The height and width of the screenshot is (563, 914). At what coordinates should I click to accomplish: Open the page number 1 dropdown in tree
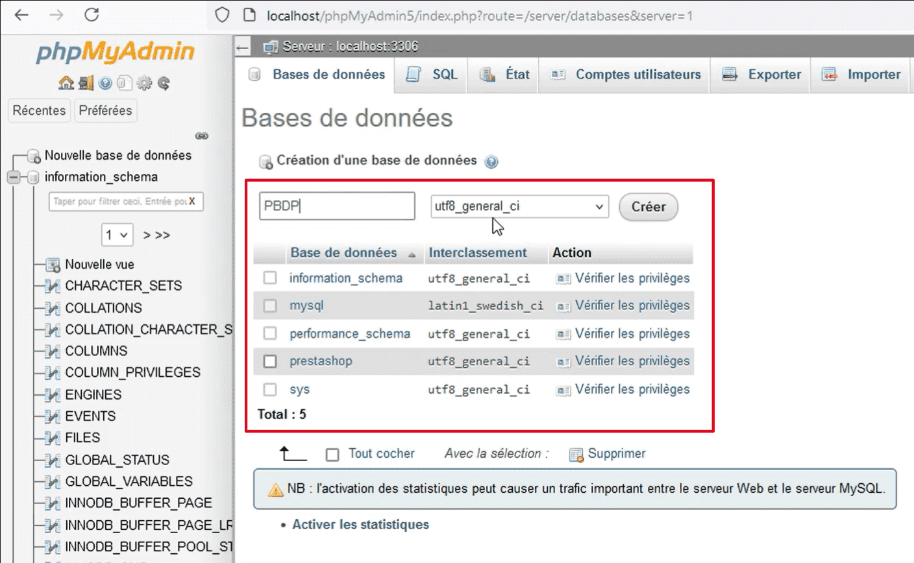(117, 235)
